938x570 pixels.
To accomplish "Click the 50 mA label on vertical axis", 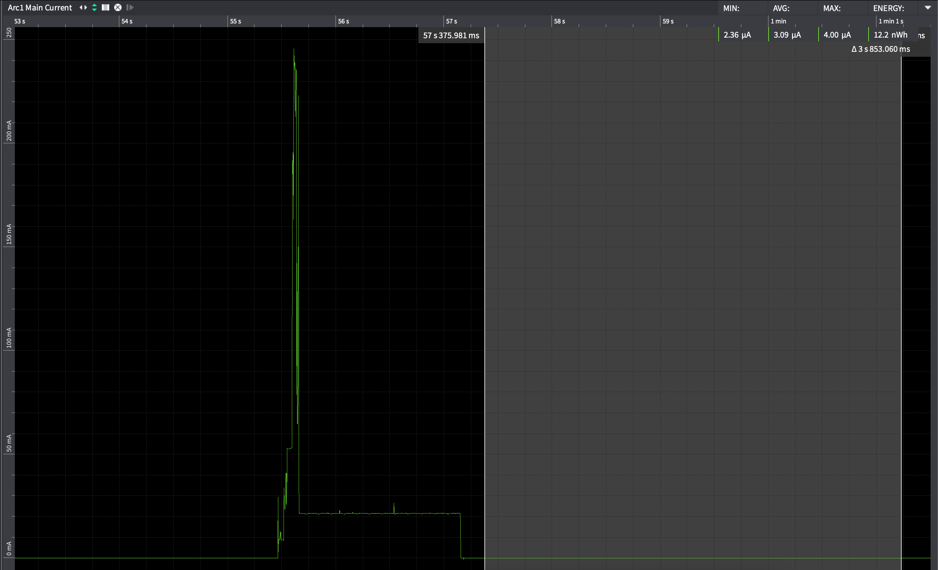I will click(9, 443).
